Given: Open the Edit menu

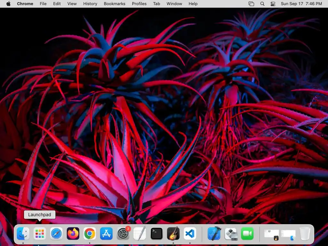Looking at the screenshot, I should (x=57, y=4).
